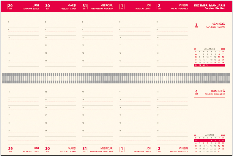Select December 25 in the DECEMBRIE mini calendar
Image resolution: width=233 pixels, height=156 pixels.
[x=211, y=63]
